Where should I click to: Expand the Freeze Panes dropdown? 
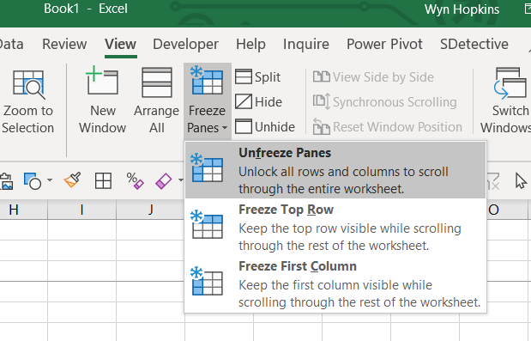pyautogui.click(x=208, y=100)
